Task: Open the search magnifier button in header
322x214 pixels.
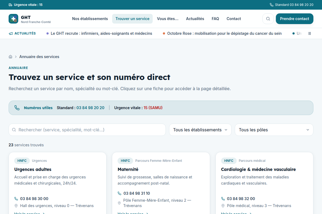Action: [x=268, y=19]
